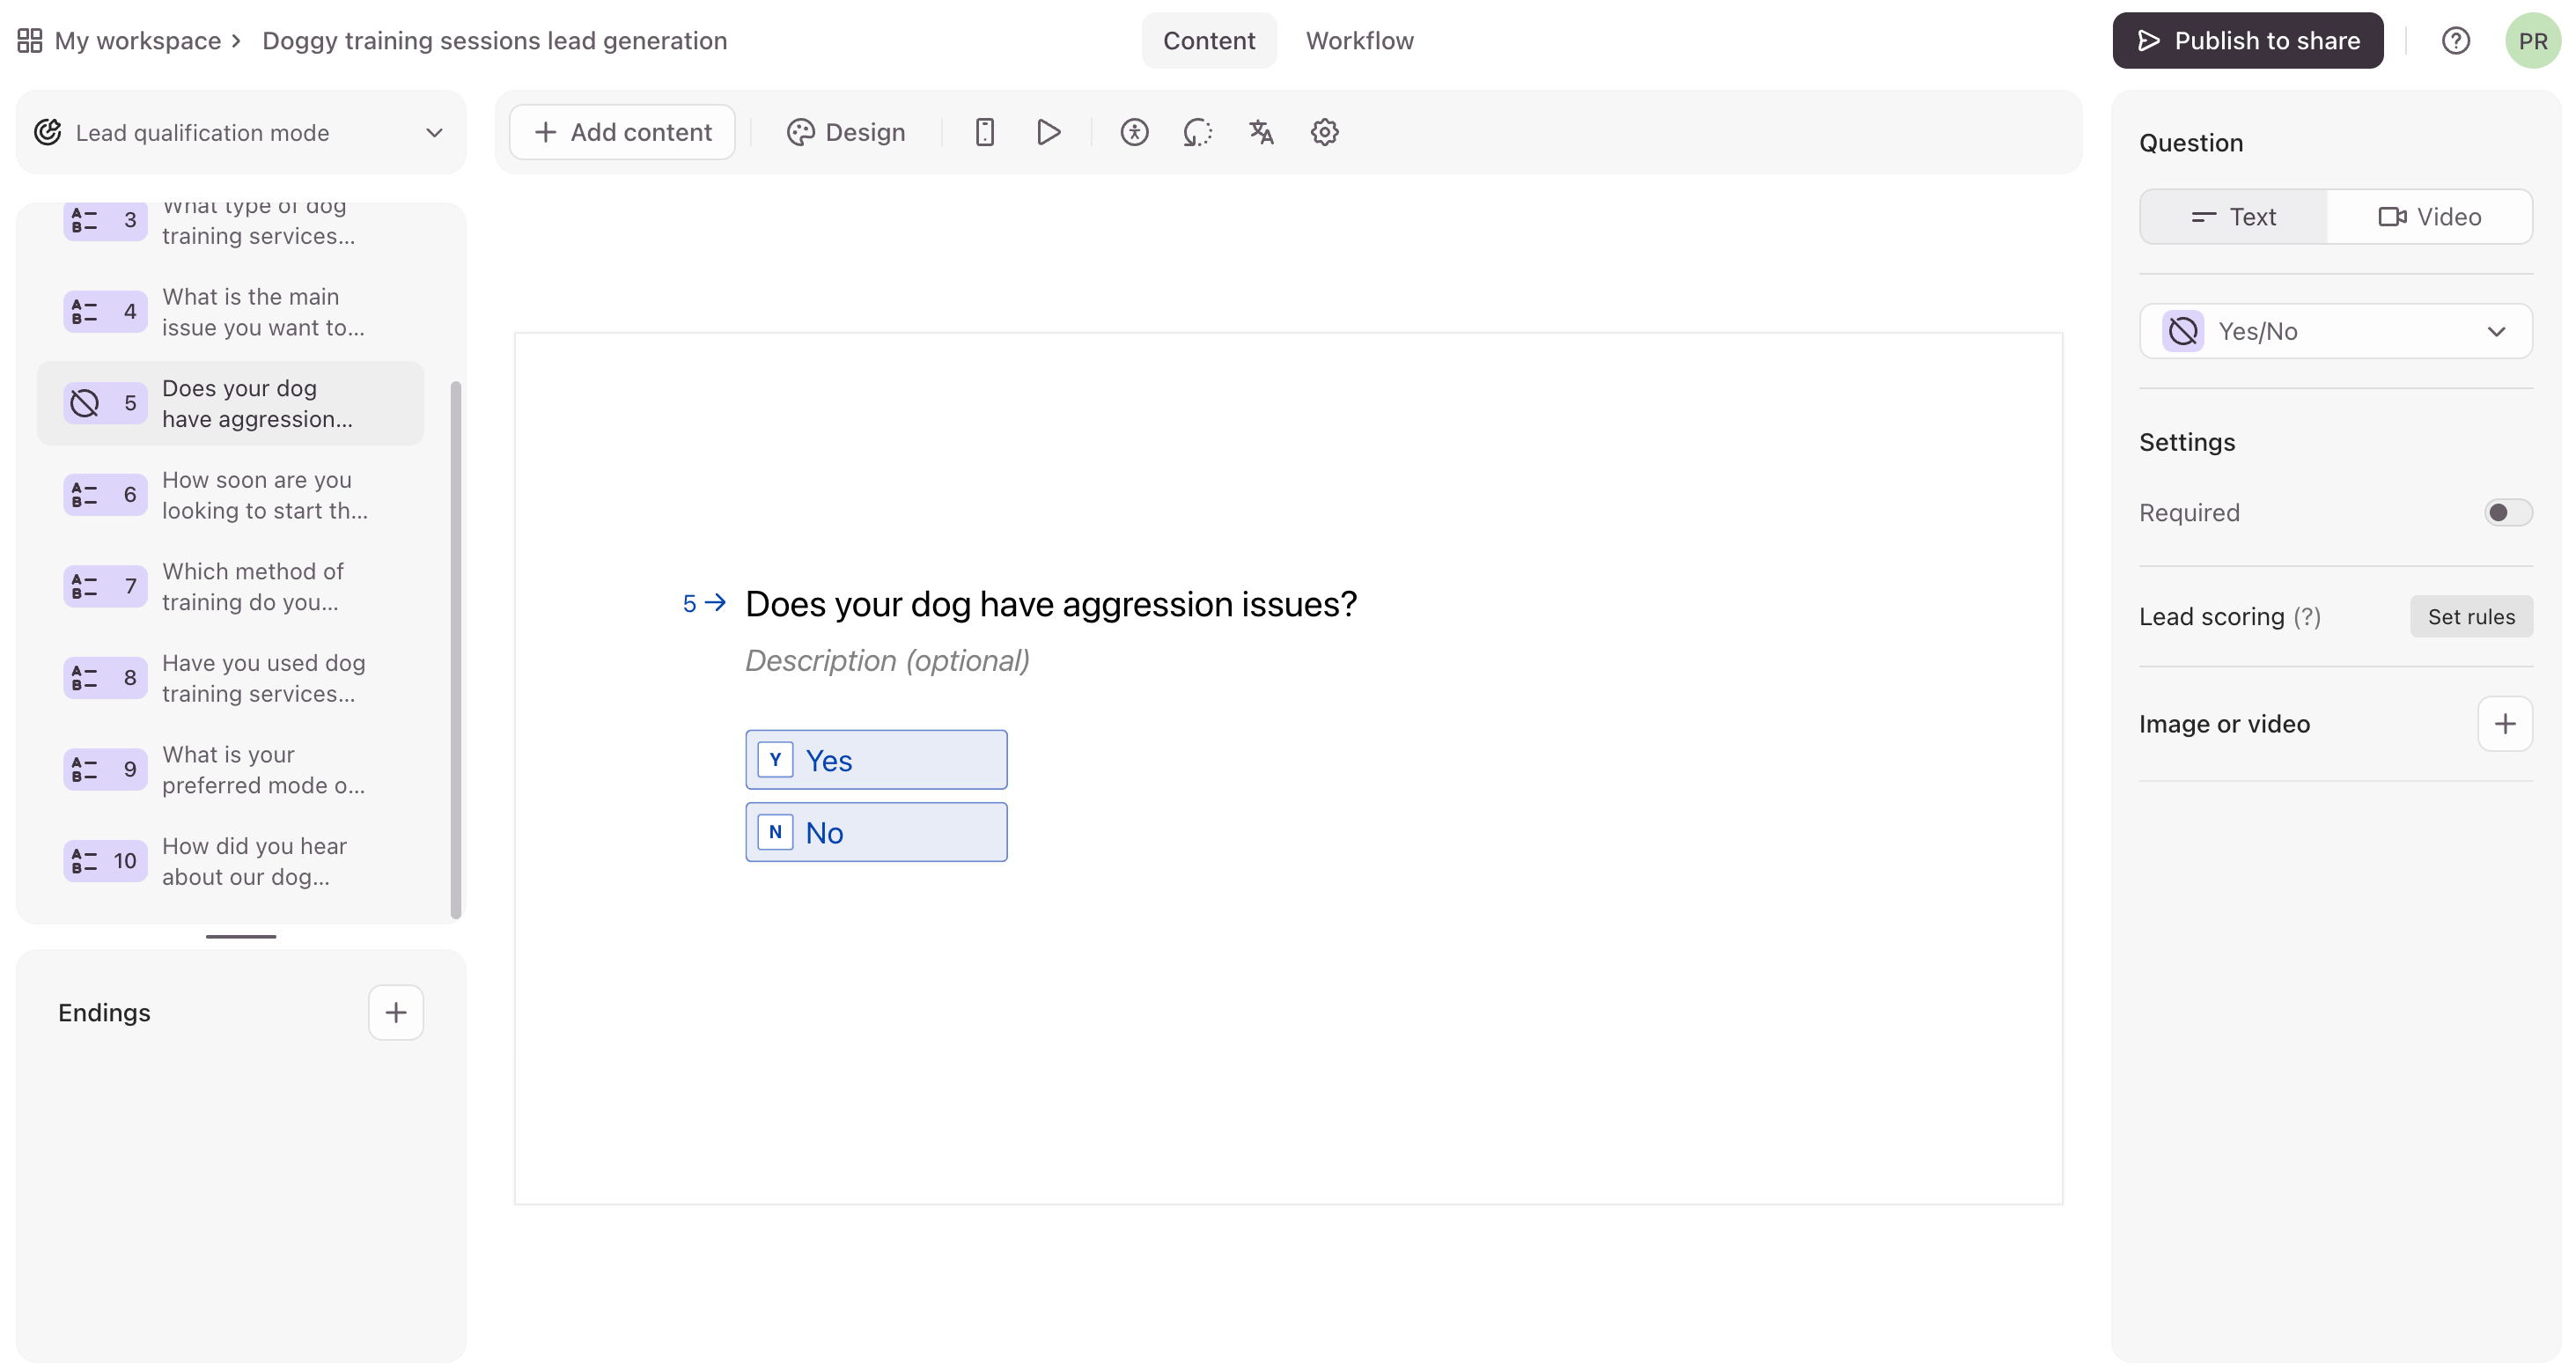The width and height of the screenshot is (2576, 1370).
Task: Click the Yes/No icon of question 5
Action: (x=85, y=403)
